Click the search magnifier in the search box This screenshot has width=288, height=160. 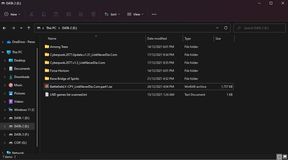[239, 28]
